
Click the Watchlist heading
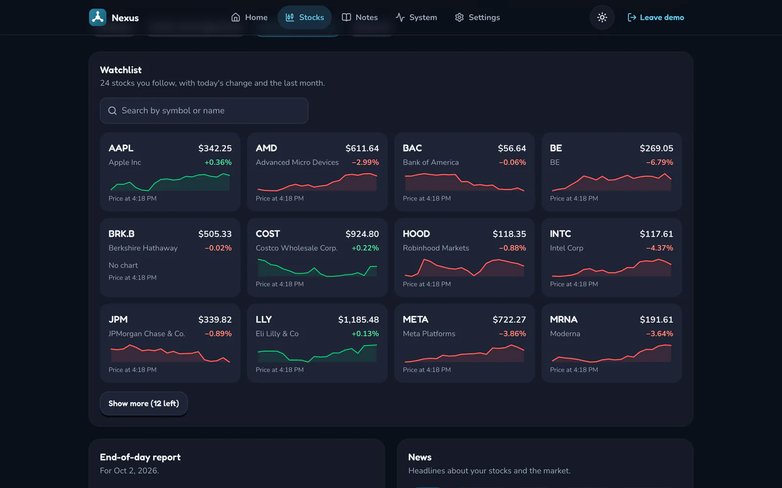121,70
